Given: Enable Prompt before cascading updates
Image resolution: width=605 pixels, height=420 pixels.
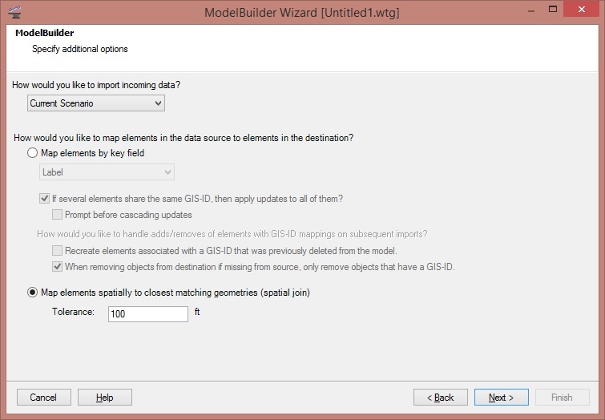Looking at the screenshot, I should point(58,215).
